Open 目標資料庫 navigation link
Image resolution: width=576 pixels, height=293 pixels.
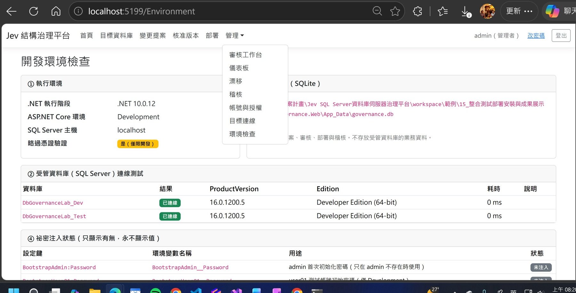pyautogui.click(x=116, y=36)
